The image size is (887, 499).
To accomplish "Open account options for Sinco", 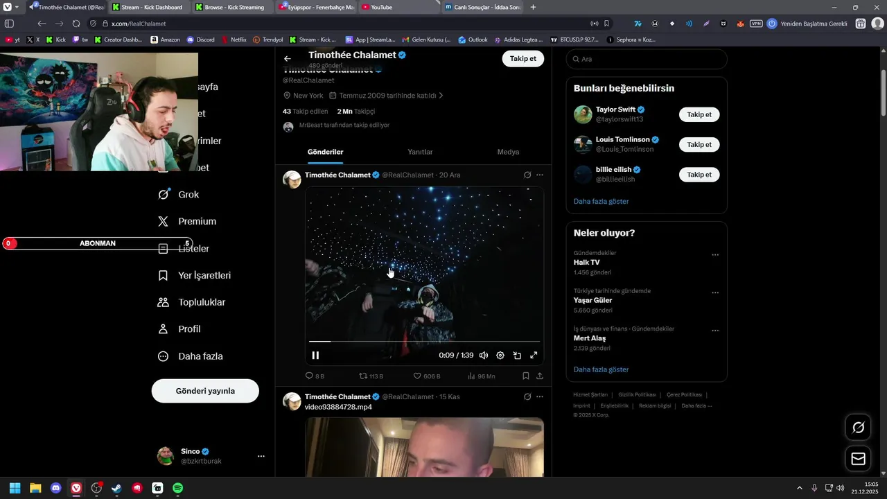I will (261, 456).
